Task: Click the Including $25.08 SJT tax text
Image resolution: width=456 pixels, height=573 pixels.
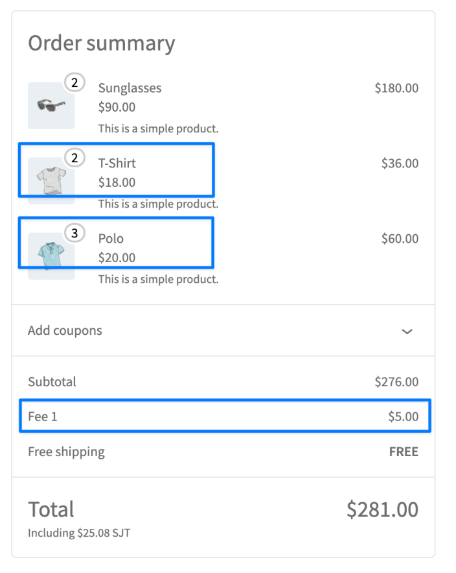Action: pos(79,533)
